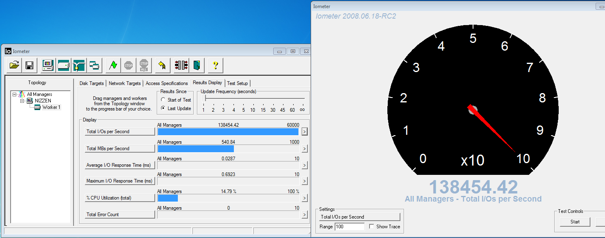Click the Stop All tests icon

point(144,65)
